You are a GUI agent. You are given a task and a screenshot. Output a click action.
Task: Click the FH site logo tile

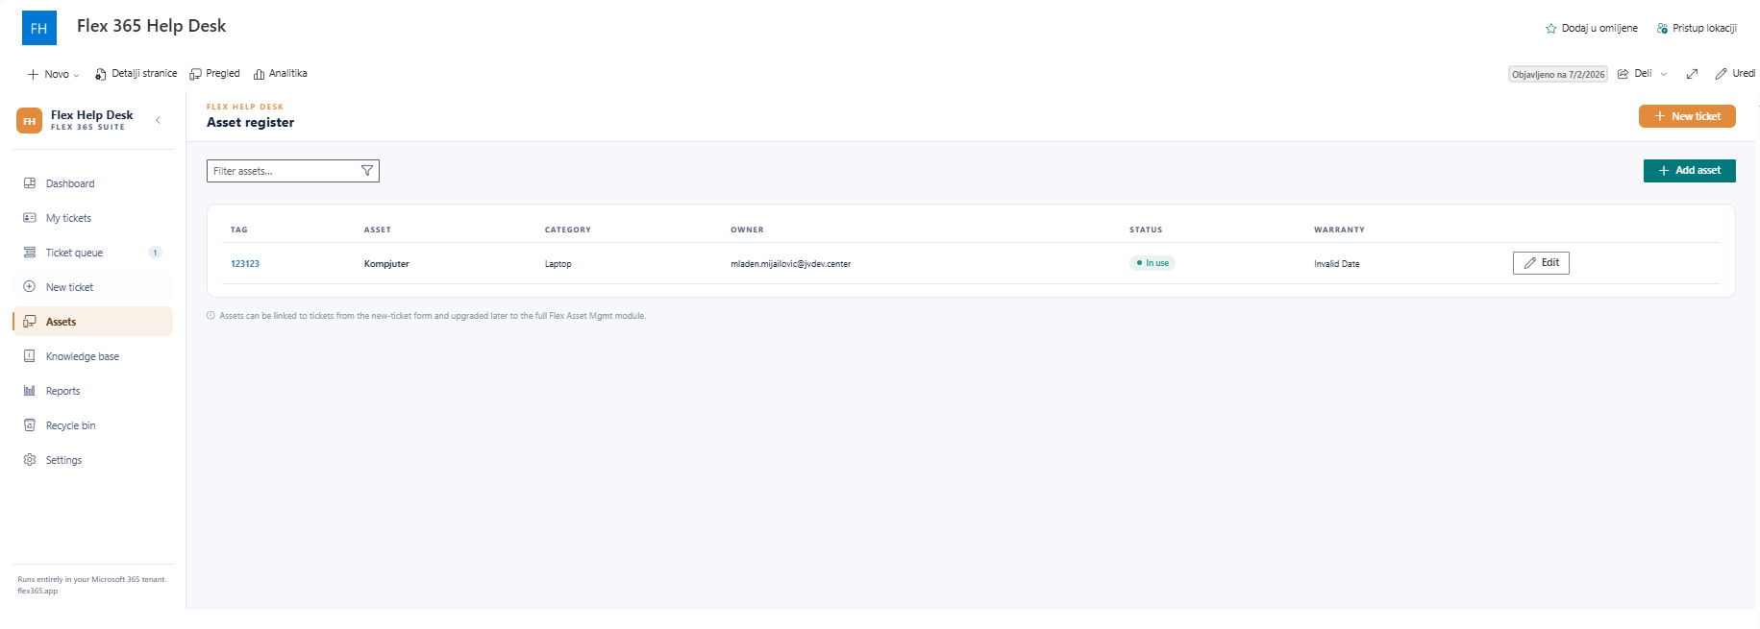tap(39, 28)
